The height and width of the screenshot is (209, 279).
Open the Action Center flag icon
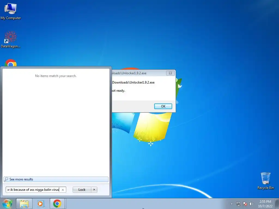pyautogui.click(x=245, y=204)
